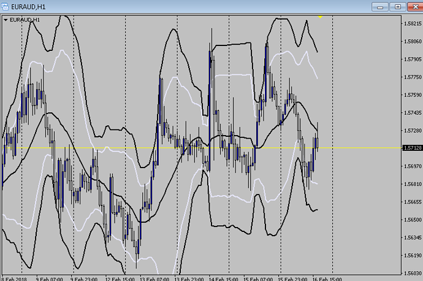Click the 14 Feb 15:00 time label
Image resolution: width=423 pixels, height=281 pixels.
click(x=223, y=279)
